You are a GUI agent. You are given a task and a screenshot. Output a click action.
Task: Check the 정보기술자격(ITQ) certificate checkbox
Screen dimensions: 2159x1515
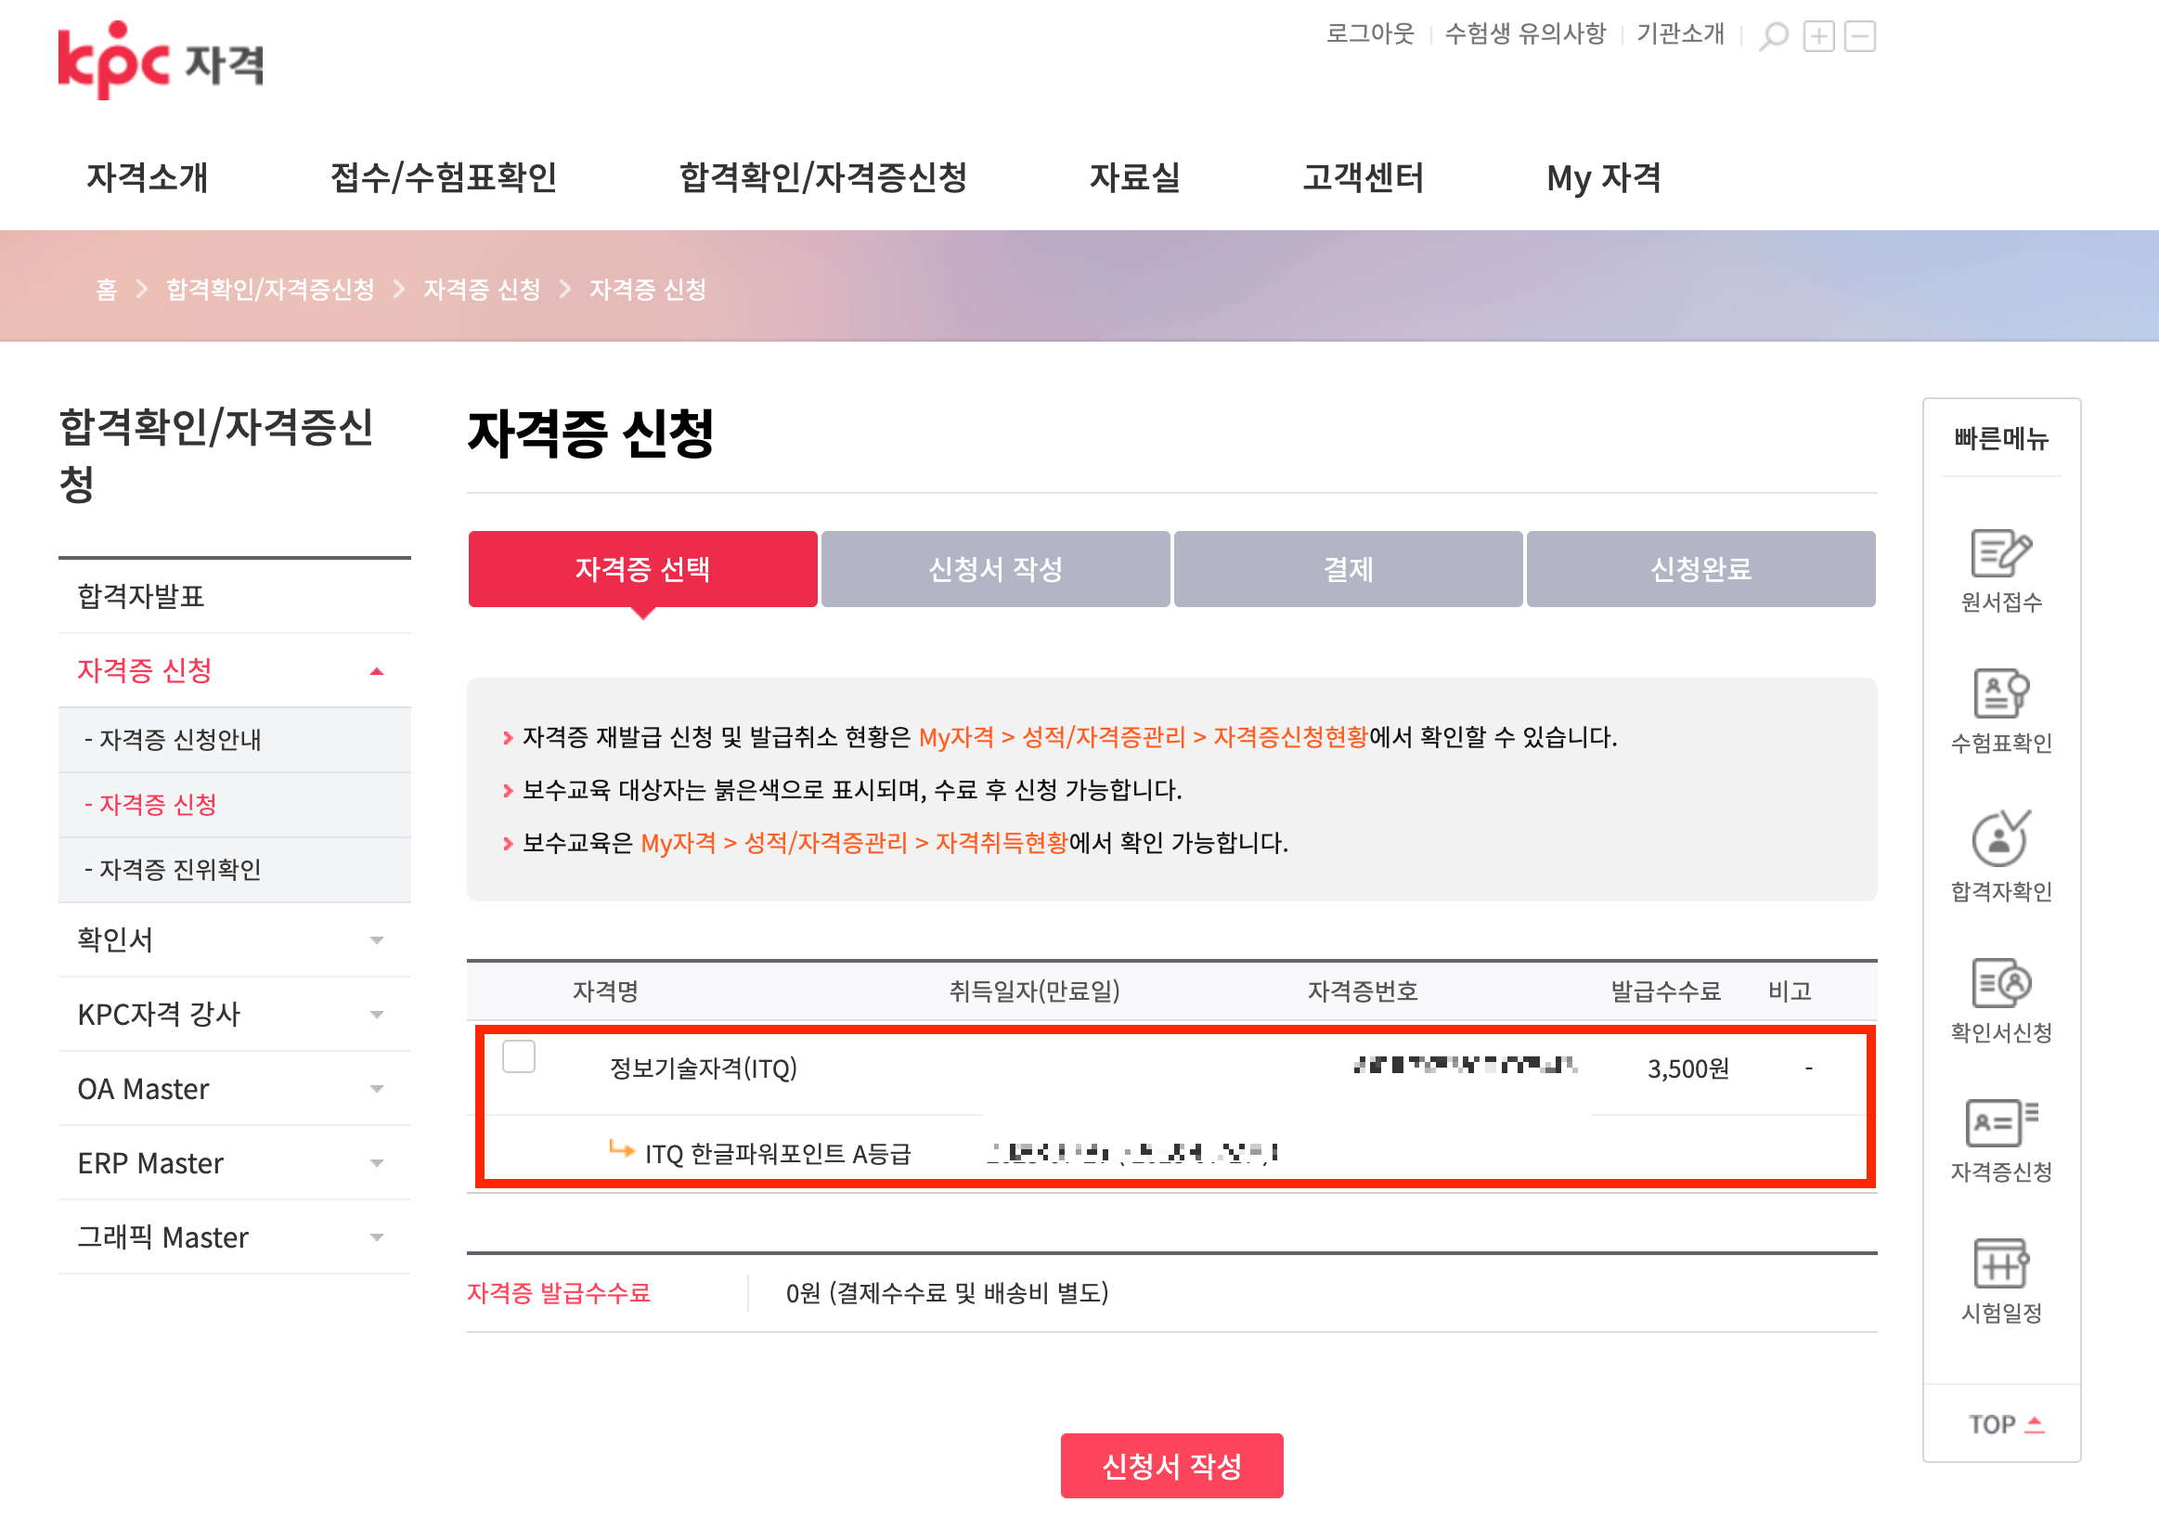pos(519,1057)
